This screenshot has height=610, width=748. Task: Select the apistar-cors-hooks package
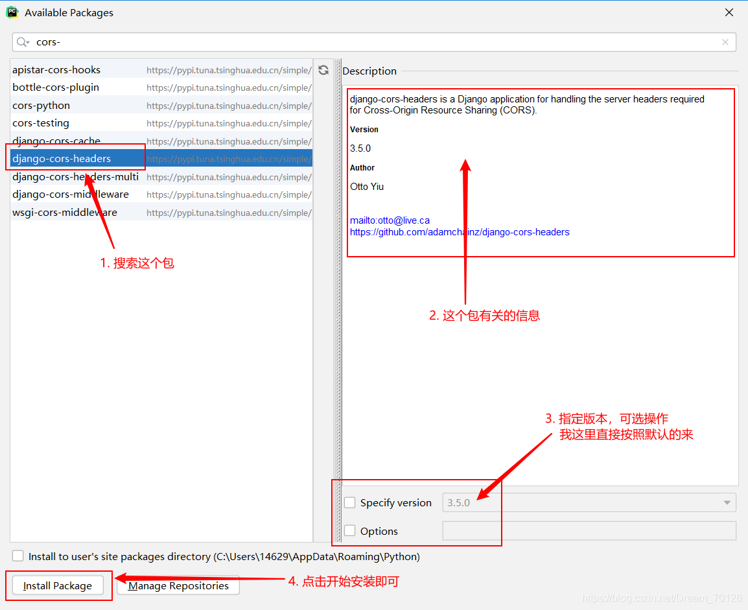click(x=161, y=69)
